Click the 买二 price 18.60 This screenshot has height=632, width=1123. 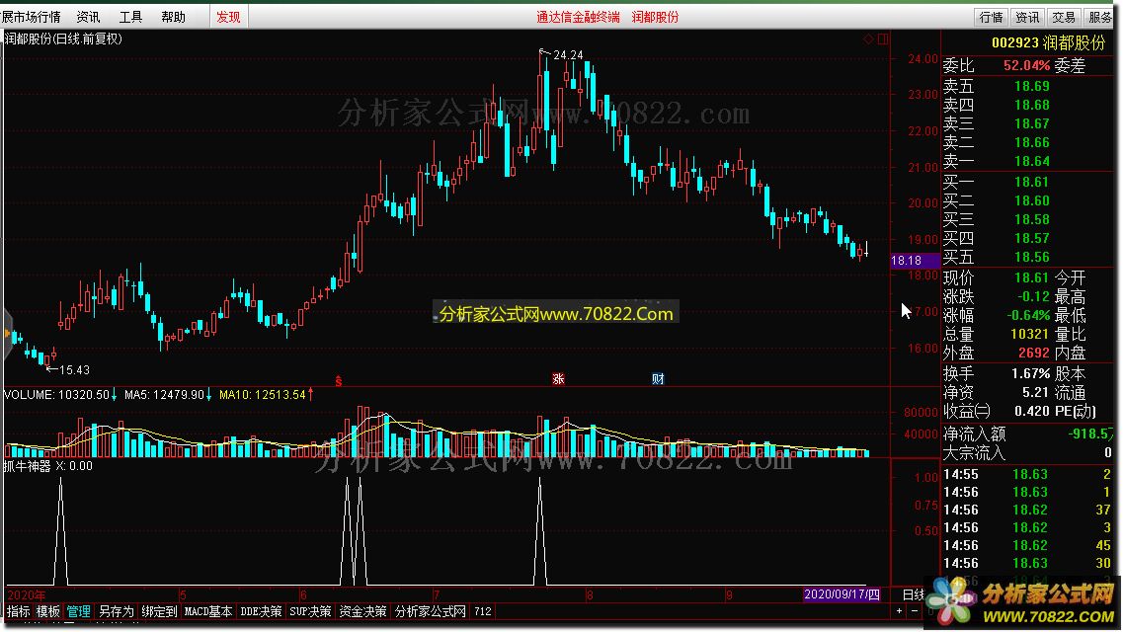tap(1031, 200)
